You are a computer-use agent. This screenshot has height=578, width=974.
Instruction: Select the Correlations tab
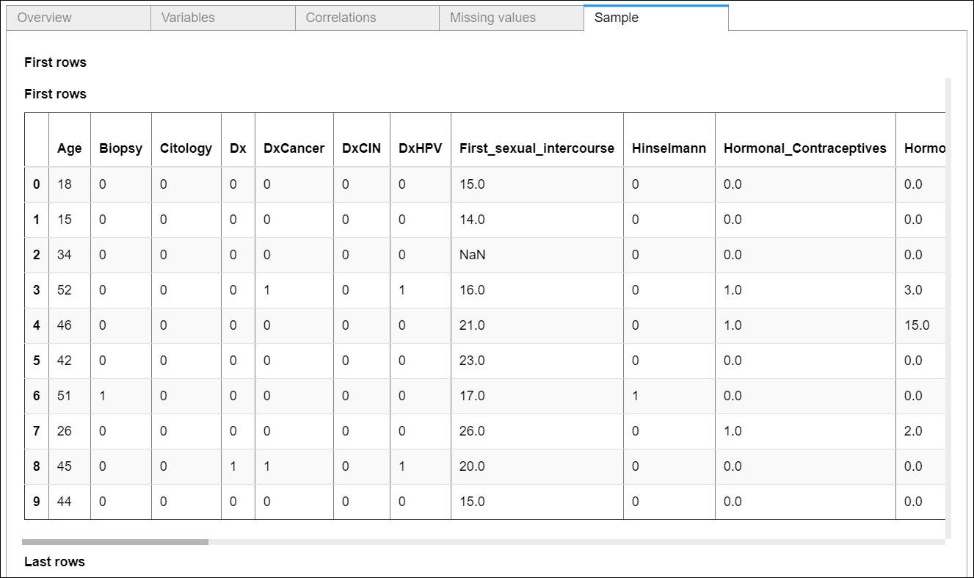pos(340,17)
